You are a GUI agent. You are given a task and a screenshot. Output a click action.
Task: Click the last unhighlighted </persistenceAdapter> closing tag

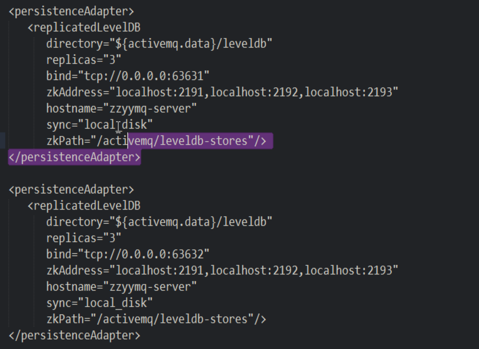pyautogui.click(x=74, y=335)
